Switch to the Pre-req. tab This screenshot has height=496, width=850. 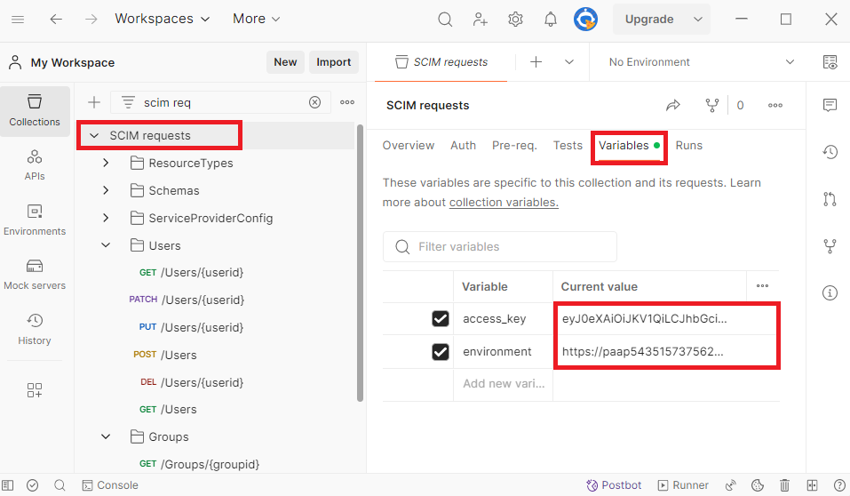pyautogui.click(x=514, y=146)
